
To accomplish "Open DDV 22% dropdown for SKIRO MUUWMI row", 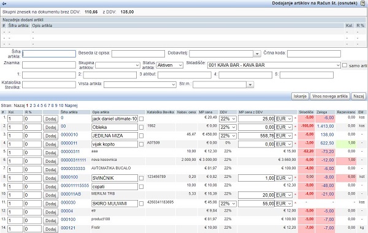I will (x=228, y=204).
